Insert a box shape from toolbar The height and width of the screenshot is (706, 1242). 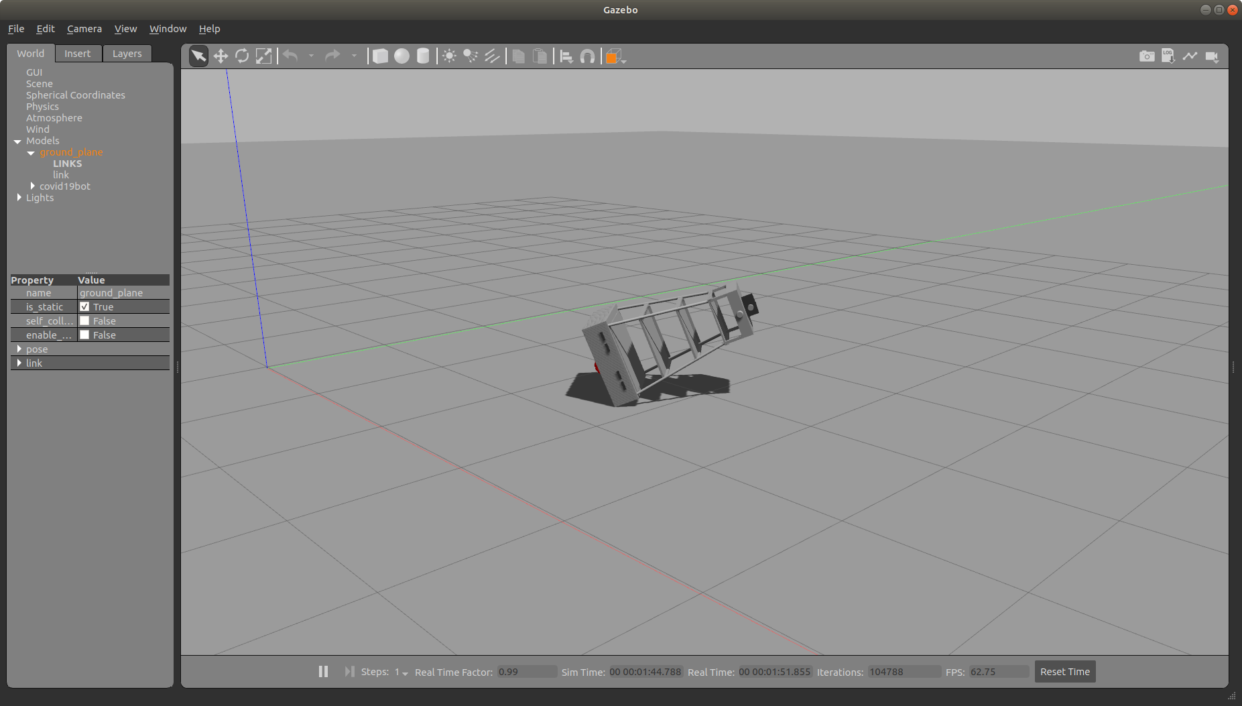380,56
